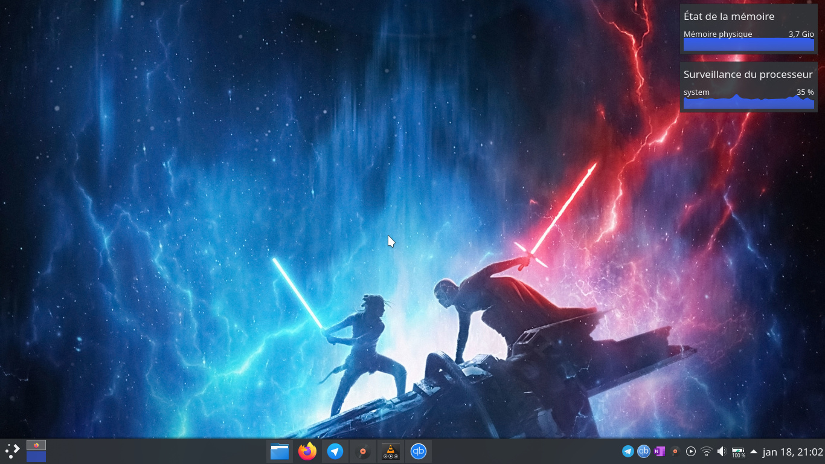Click the Mémoire physique usage bar
The width and height of the screenshot is (825, 464).
click(748, 45)
